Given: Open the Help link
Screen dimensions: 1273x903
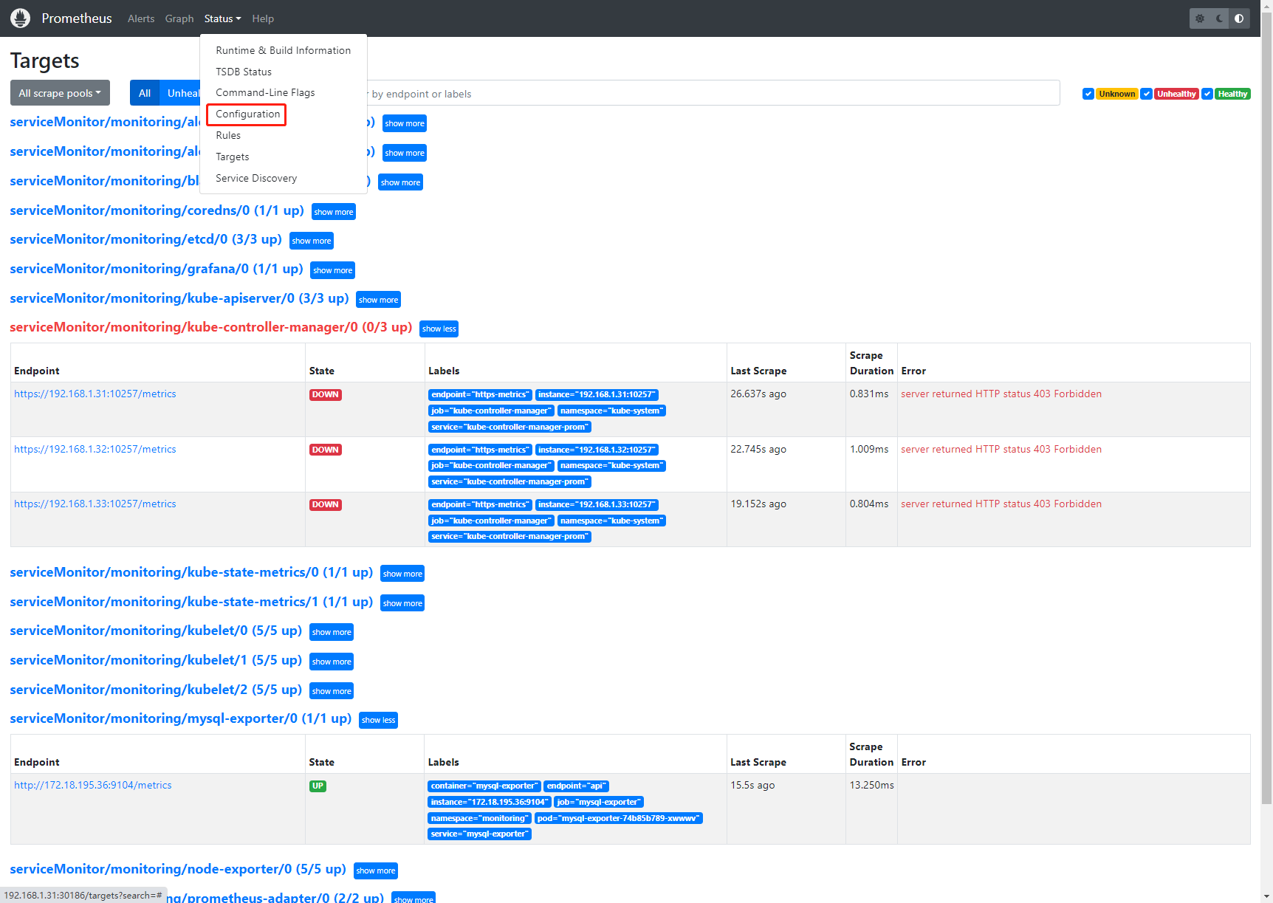Looking at the screenshot, I should coord(263,18).
